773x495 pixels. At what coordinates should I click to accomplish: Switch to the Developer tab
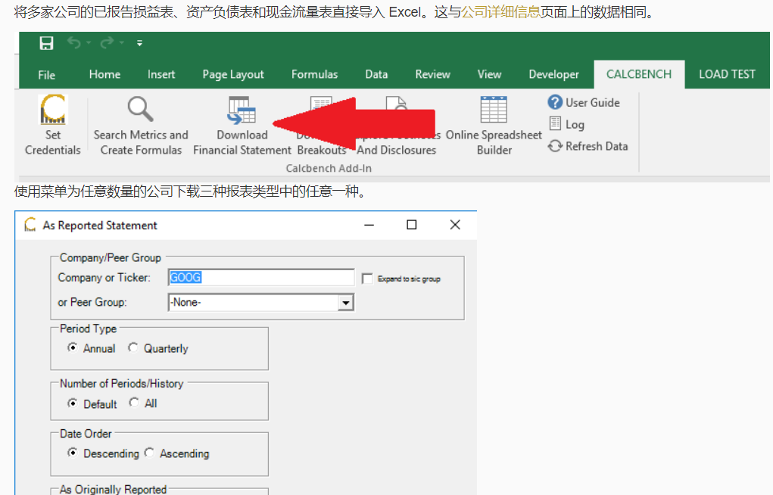pyautogui.click(x=553, y=74)
